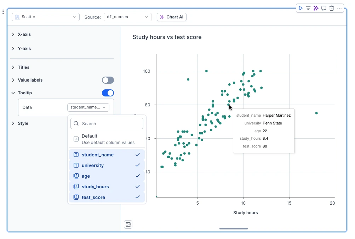The height and width of the screenshot is (239, 355).
Task: Uncheck the age checkmark
Action: point(138,176)
